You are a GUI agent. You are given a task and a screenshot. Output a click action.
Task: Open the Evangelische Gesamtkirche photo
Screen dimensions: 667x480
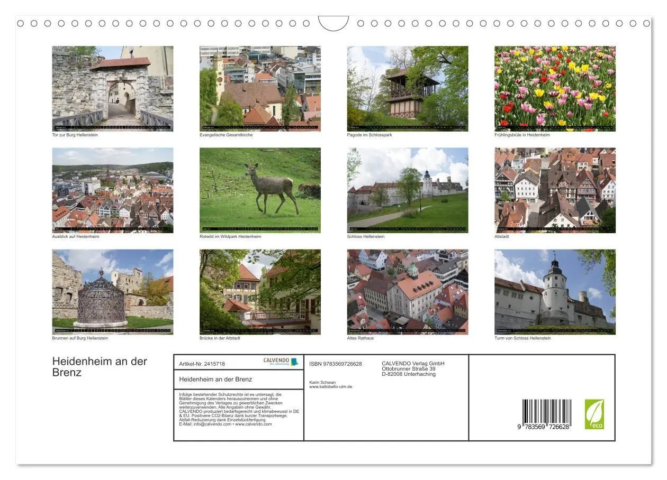point(260,88)
